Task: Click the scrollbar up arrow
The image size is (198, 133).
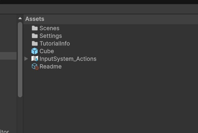Action: 20,18
